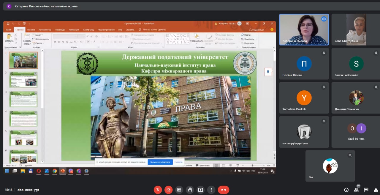Screen dimensions: 380x195
Task: Open the Справка ribbon tab
Action: (130, 30)
